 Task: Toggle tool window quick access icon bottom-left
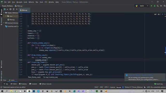(1, 87)
